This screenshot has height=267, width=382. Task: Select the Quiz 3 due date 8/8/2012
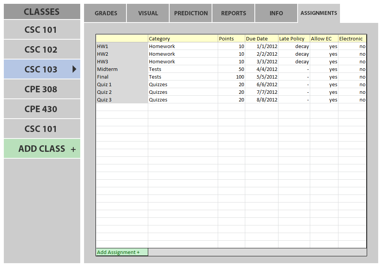(x=261, y=100)
